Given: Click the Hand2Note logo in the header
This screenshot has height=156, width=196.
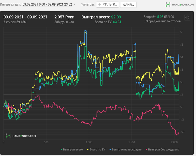Looking at the screenshot, I should point(180,5).
